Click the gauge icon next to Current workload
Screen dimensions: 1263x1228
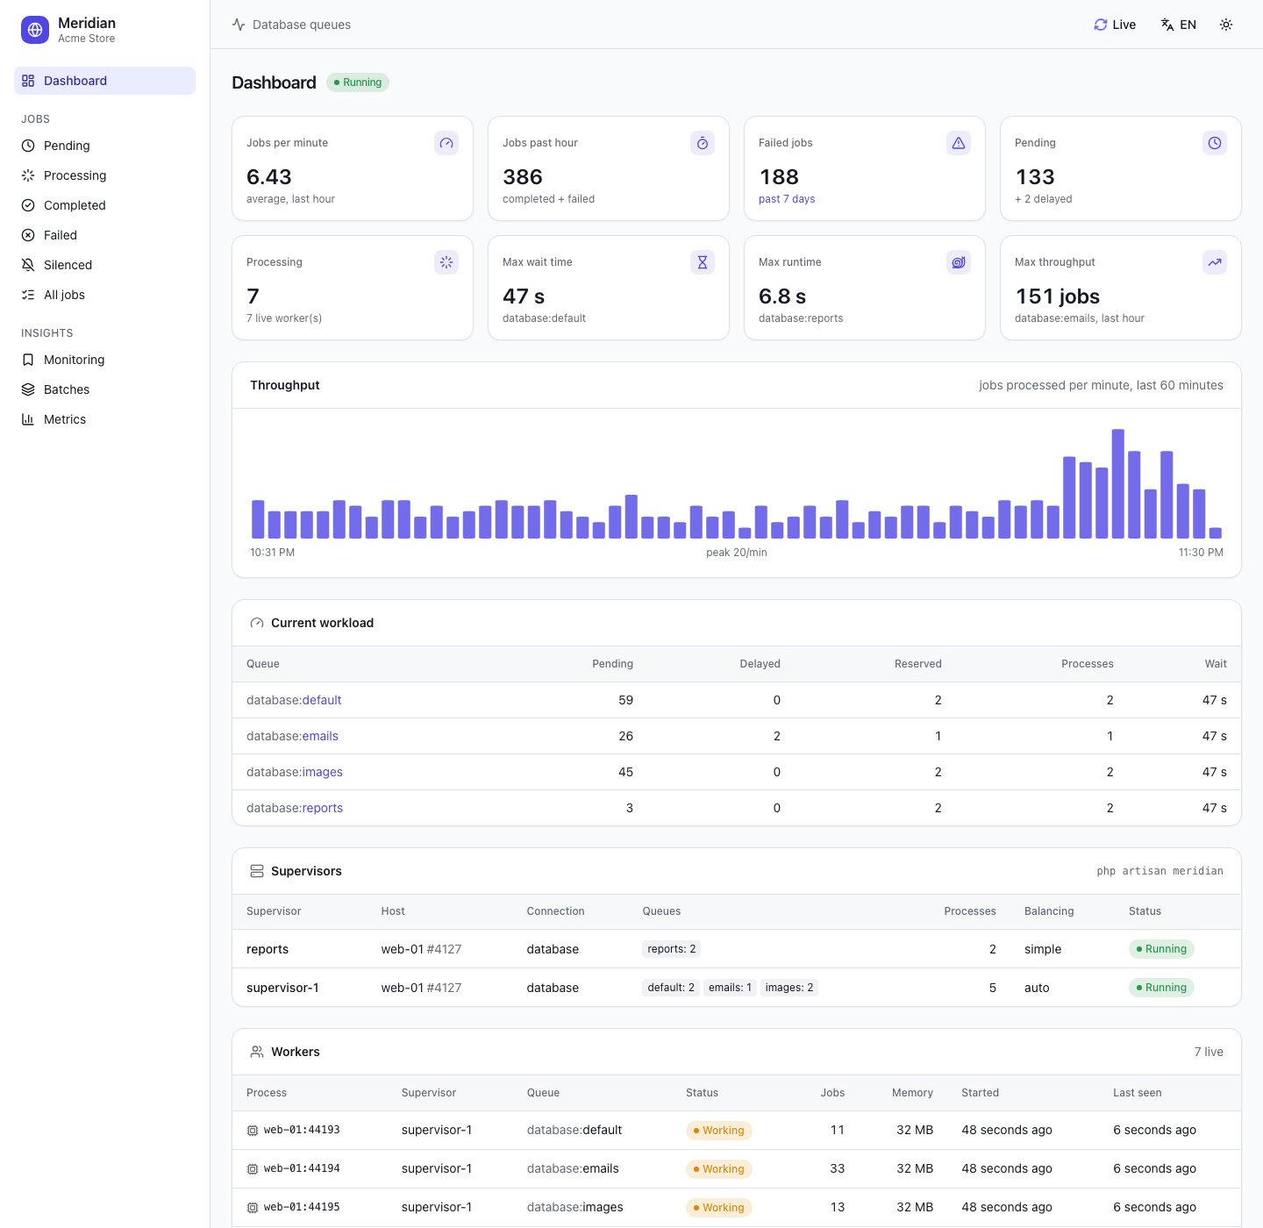point(257,623)
